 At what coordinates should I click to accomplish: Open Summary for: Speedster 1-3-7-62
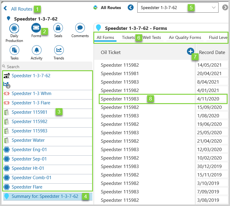click(45, 196)
